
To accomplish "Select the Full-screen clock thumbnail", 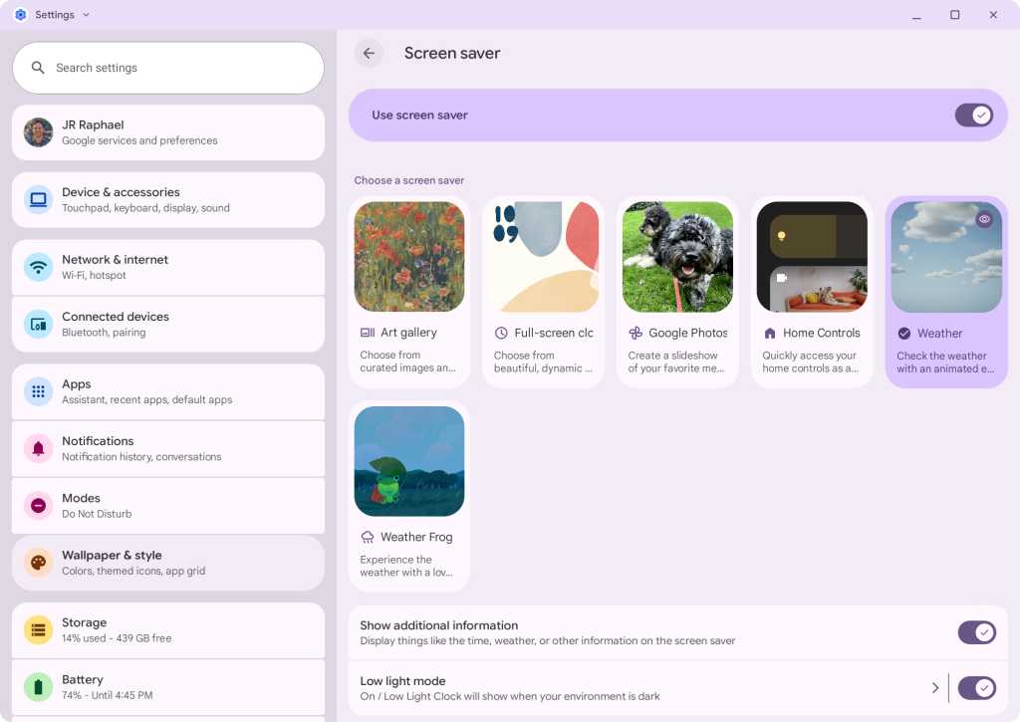I will pyautogui.click(x=544, y=256).
